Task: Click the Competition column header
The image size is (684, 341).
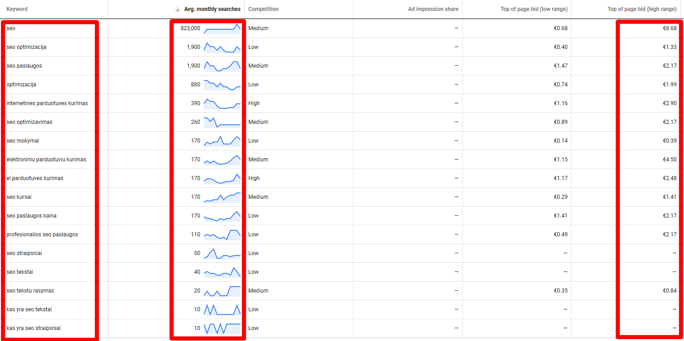Action: point(263,9)
